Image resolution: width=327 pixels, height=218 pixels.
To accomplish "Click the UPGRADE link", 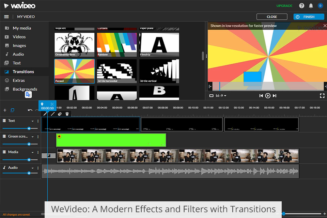I will [x=284, y=6].
